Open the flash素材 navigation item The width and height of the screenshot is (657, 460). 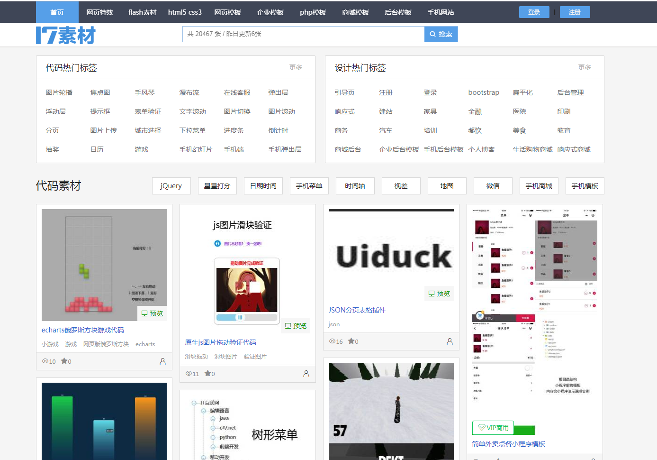click(x=142, y=12)
